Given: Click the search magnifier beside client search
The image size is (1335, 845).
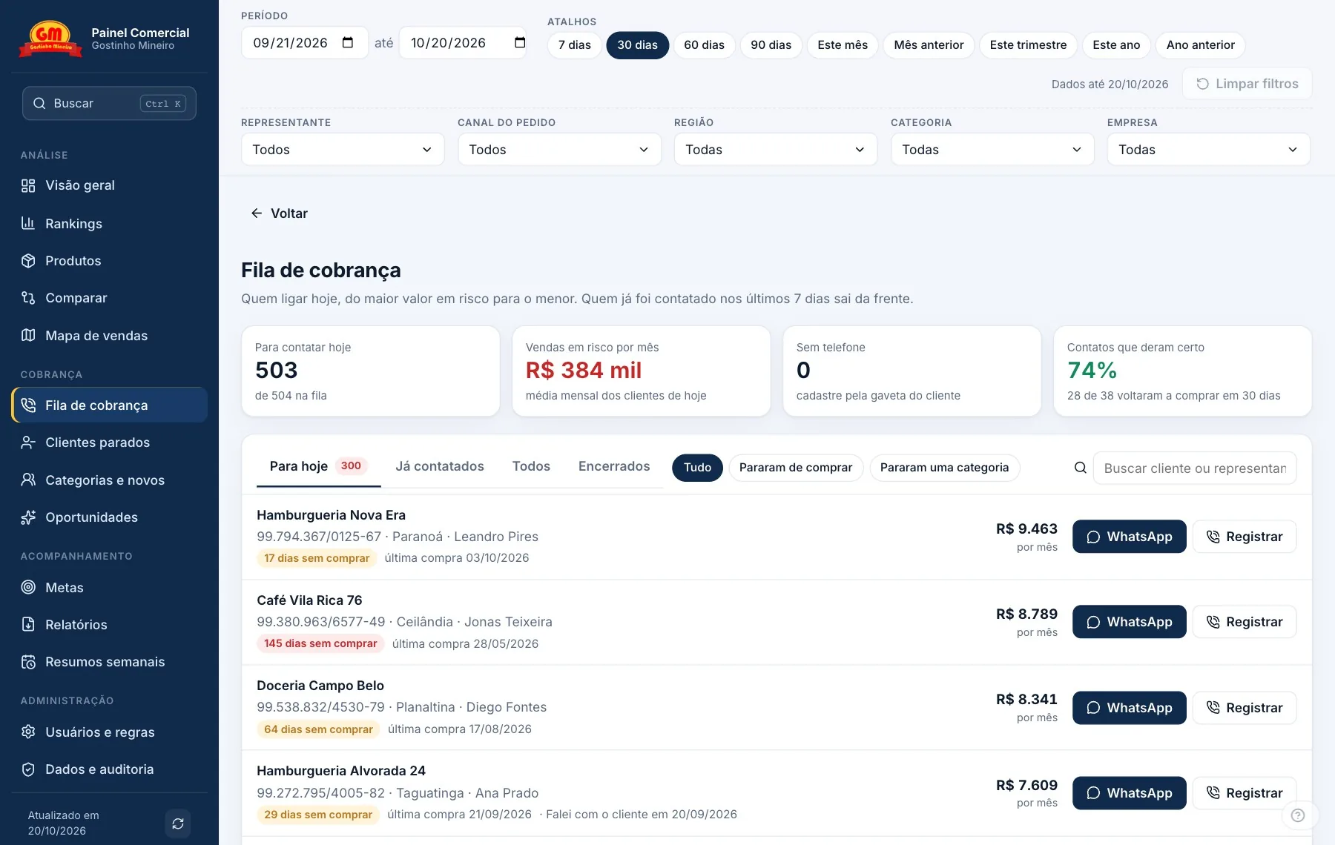Looking at the screenshot, I should 1081,468.
